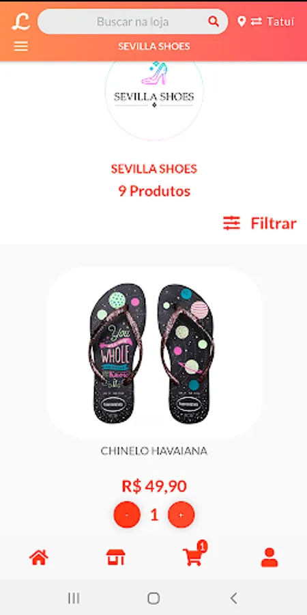This screenshot has width=307, height=615.
Task: Open the CHINELO HAVAIANA product title
Action: click(154, 451)
